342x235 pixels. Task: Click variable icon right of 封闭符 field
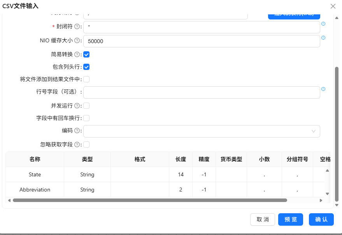(x=323, y=24)
